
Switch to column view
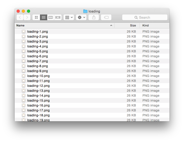pos(51,17)
